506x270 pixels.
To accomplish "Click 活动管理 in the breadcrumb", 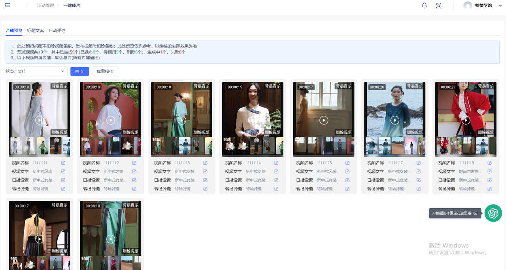I will (45, 6).
